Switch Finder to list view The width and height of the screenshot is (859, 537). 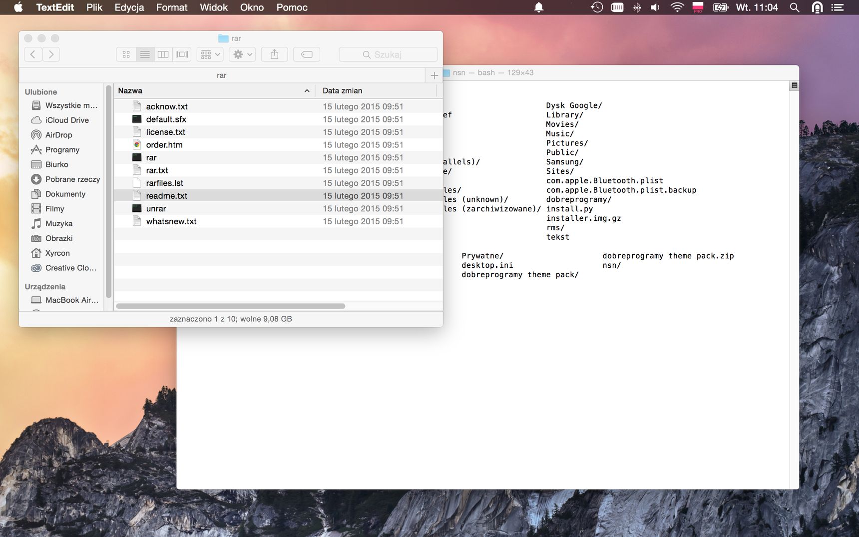pos(145,54)
